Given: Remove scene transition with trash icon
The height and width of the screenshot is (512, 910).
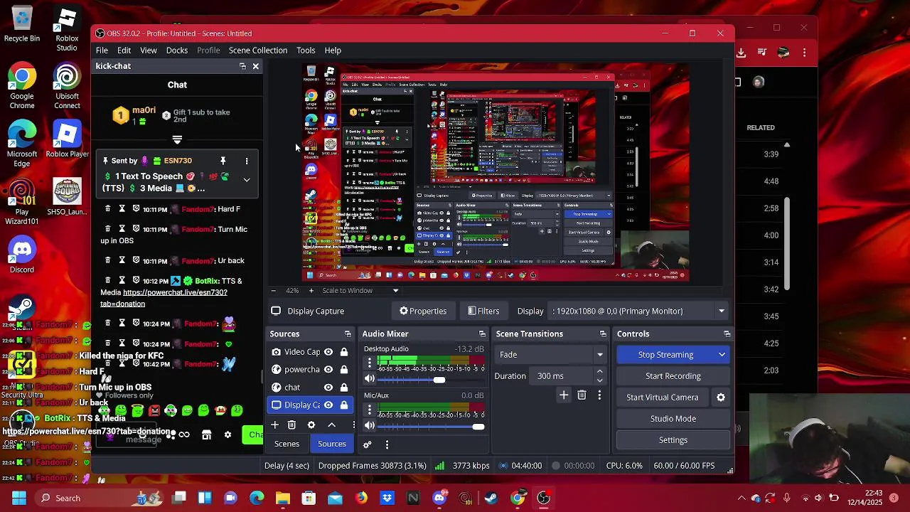Looking at the screenshot, I should tap(582, 395).
